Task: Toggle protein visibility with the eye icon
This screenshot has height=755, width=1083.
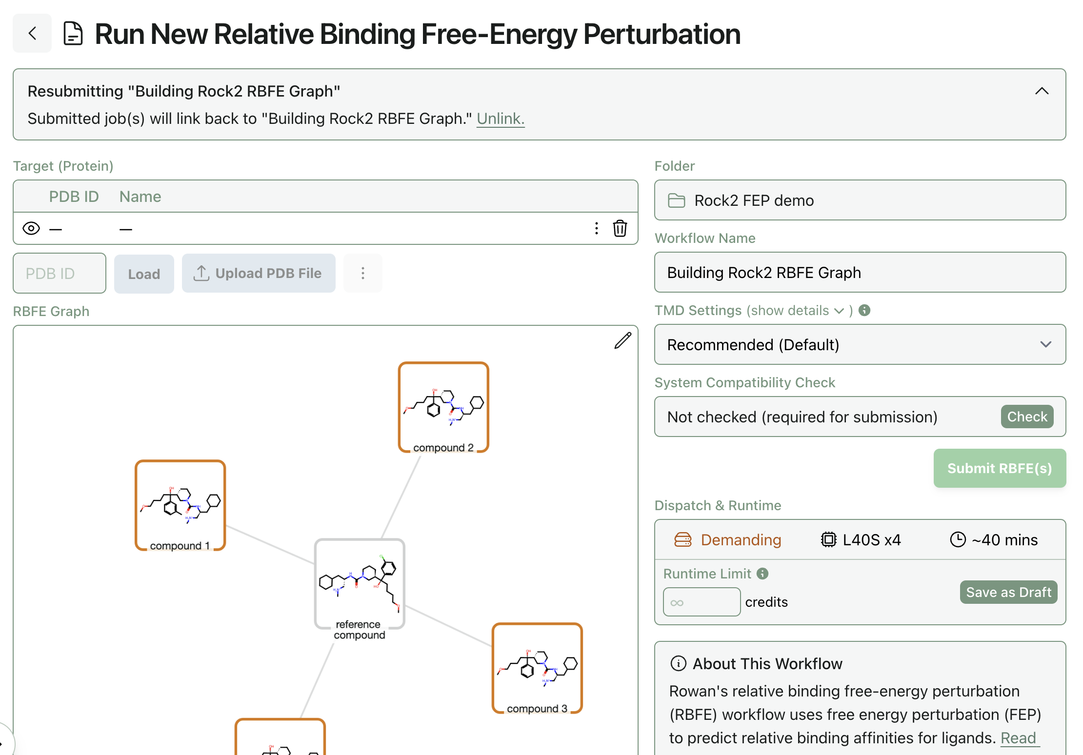Action: [x=31, y=228]
